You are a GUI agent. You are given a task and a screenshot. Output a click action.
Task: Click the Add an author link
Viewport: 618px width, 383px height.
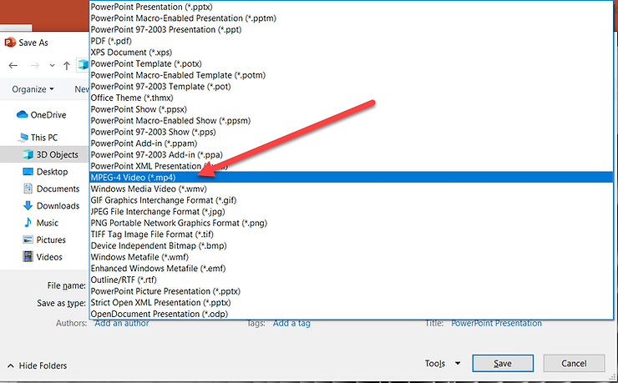point(122,324)
